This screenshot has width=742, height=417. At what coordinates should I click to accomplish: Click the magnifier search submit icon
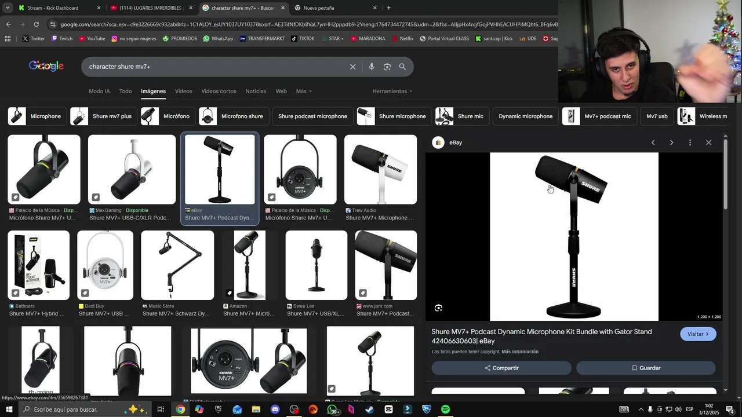[402, 67]
